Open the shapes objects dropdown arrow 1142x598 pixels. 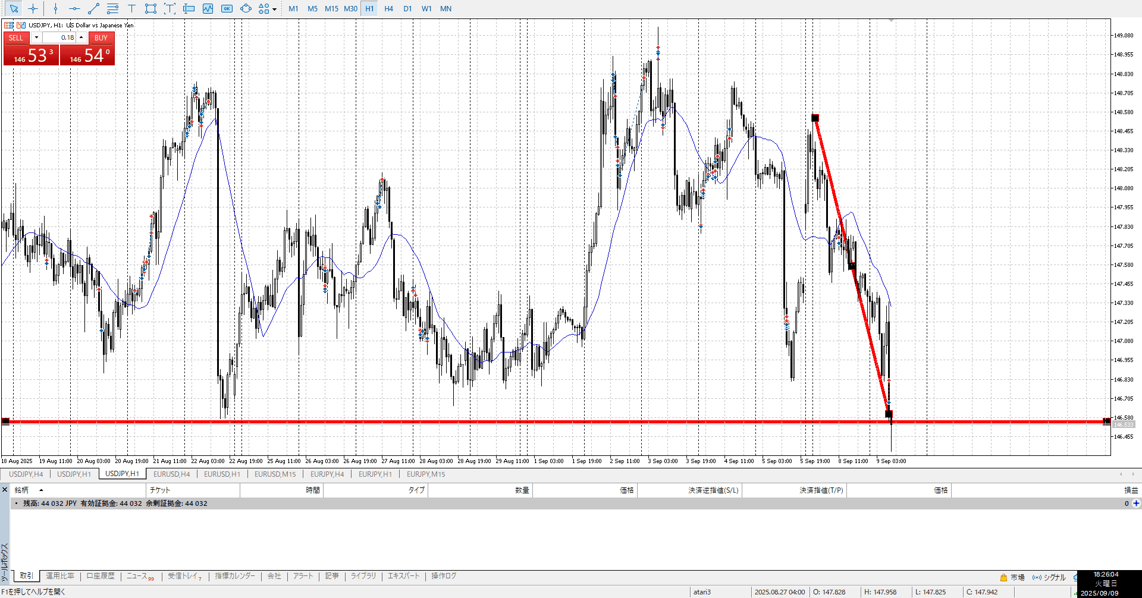[x=274, y=9]
